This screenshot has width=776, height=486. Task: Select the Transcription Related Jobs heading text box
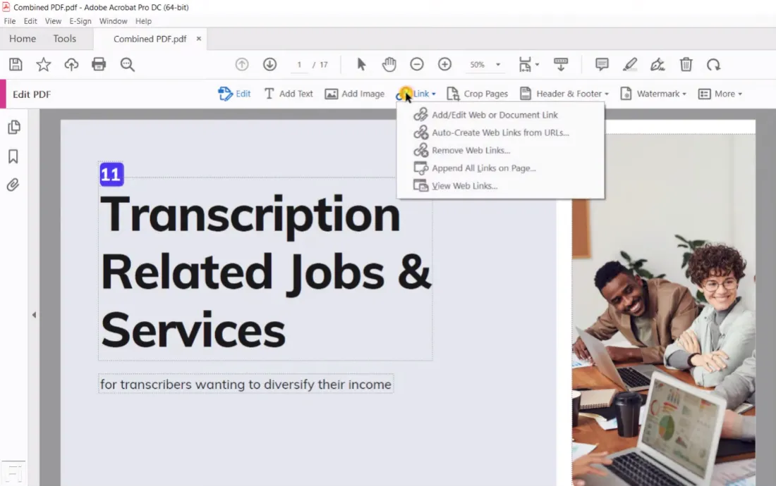pyautogui.click(x=265, y=268)
